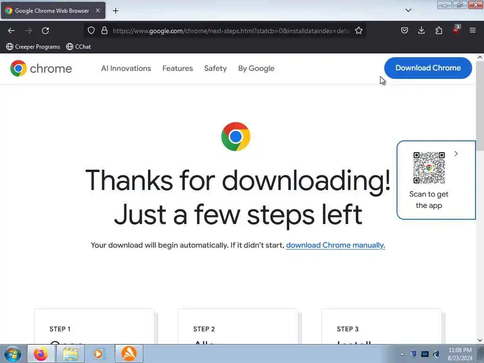Click the monitor icon in system tray
The image size is (484, 363).
coord(425,354)
